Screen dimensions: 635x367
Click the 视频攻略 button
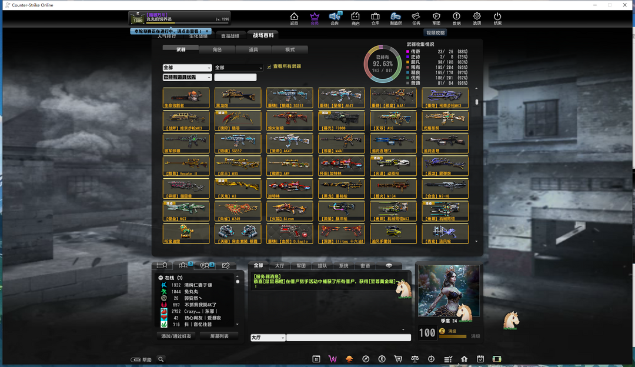tap(435, 33)
